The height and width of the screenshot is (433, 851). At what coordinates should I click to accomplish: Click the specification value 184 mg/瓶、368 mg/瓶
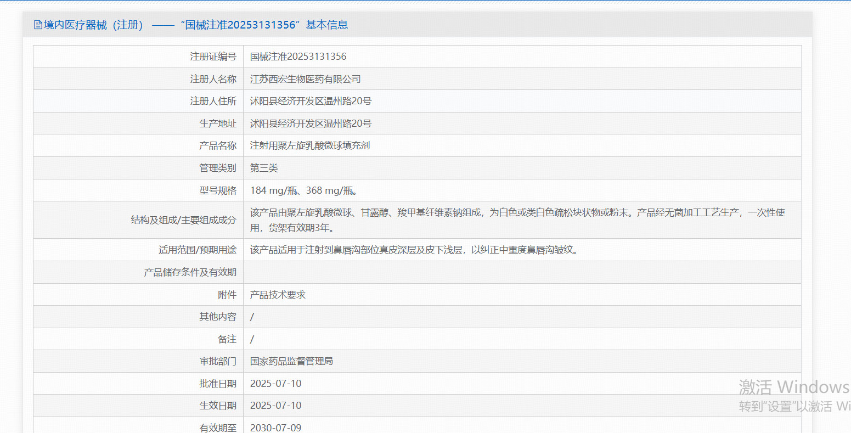coord(303,190)
